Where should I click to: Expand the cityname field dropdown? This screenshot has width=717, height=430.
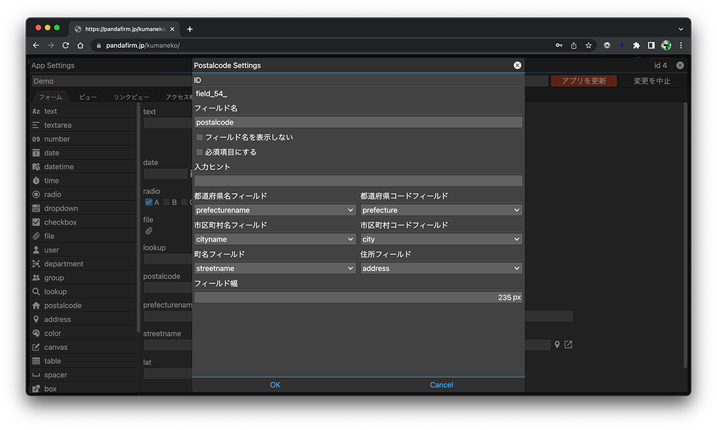(275, 239)
